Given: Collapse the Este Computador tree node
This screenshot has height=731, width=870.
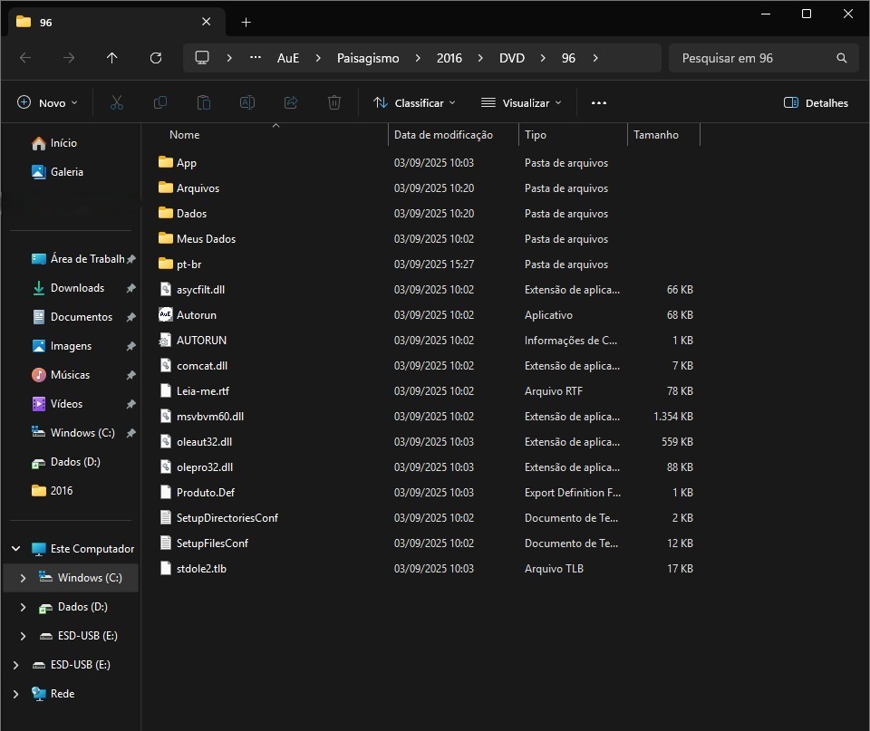Looking at the screenshot, I should [x=15, y=549].
